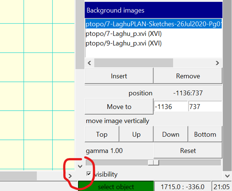
Task: Click the gamma slider handle
Action: pyautogui.click(x=154, y=163)
